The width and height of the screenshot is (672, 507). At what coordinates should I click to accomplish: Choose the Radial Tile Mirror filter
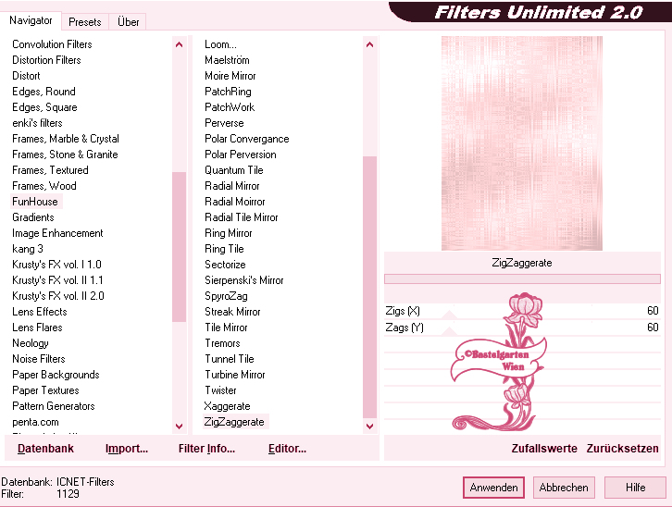242,217
